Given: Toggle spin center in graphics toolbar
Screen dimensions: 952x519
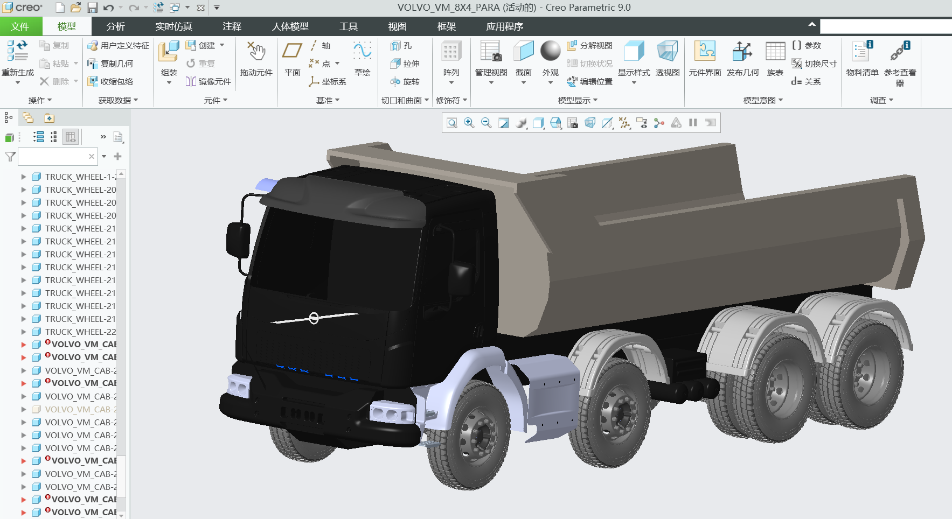Looking at the screenshot, I should 659,123.
